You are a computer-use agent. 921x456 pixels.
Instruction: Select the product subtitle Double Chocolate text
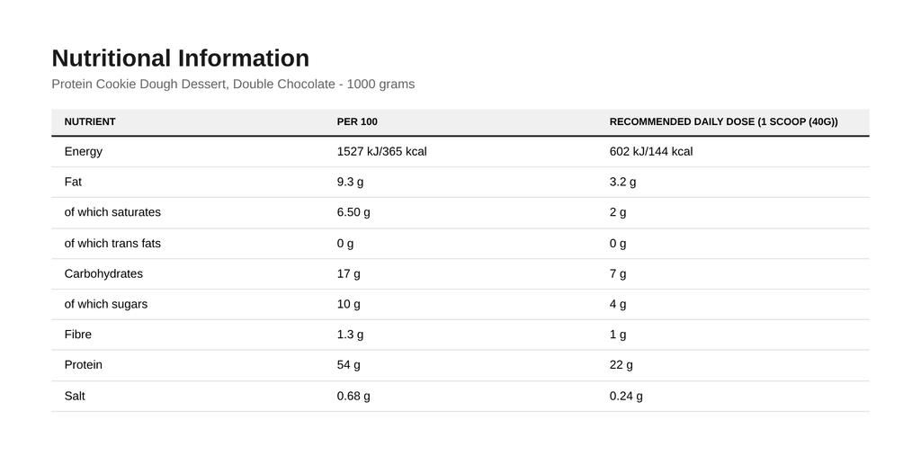283,84
